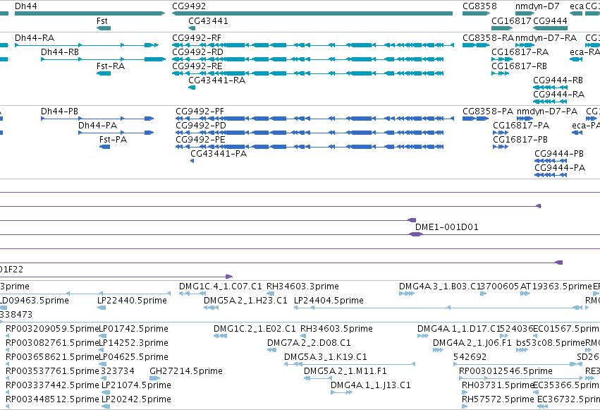Click transcript Dh44-RB
This screenshot has height=410, width=600.
point(104,59)
